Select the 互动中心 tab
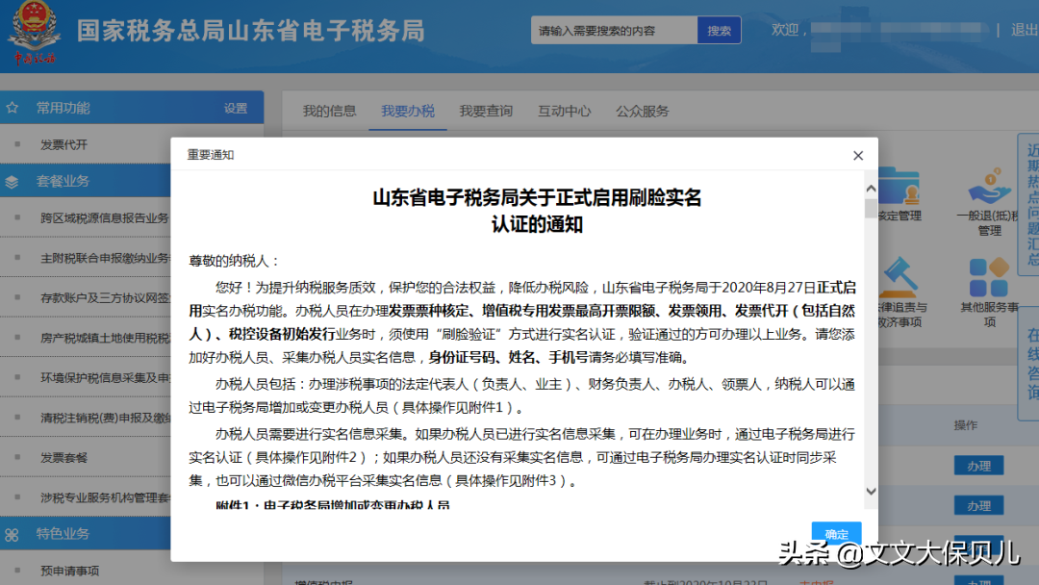Viewport: 1039px width, 585px height. click(565, 111)
